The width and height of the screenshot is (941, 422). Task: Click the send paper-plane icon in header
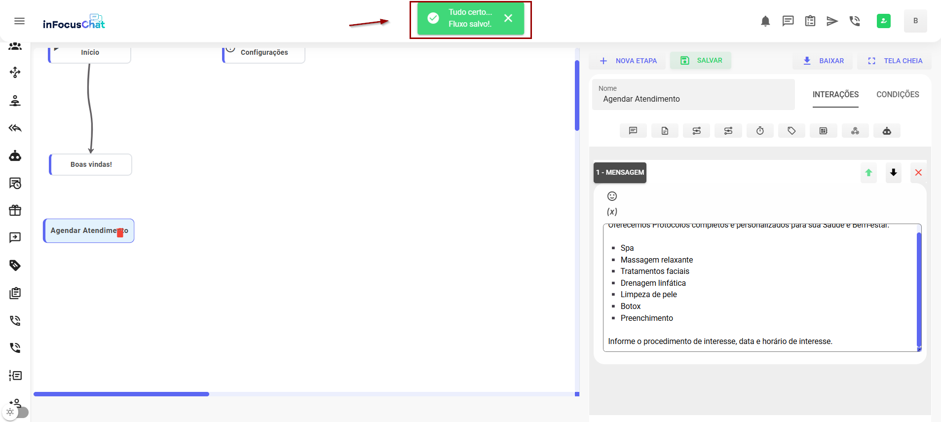pos(832,21)
